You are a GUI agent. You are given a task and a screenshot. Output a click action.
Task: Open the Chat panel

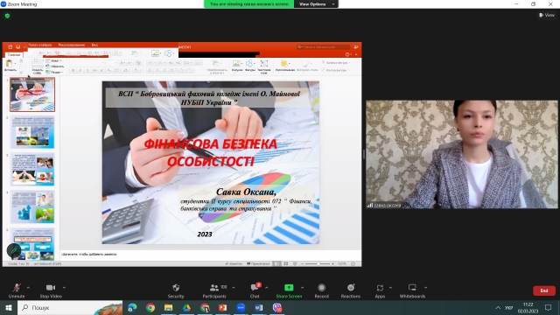pos(255,290)
